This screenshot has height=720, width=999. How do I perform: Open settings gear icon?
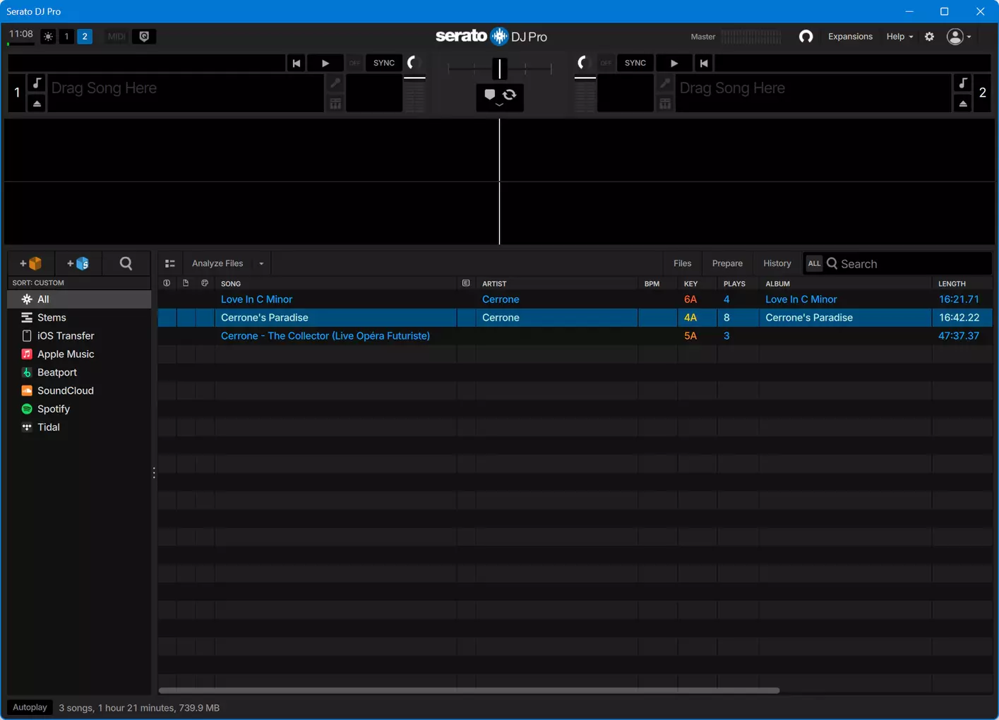click(930, 37)
